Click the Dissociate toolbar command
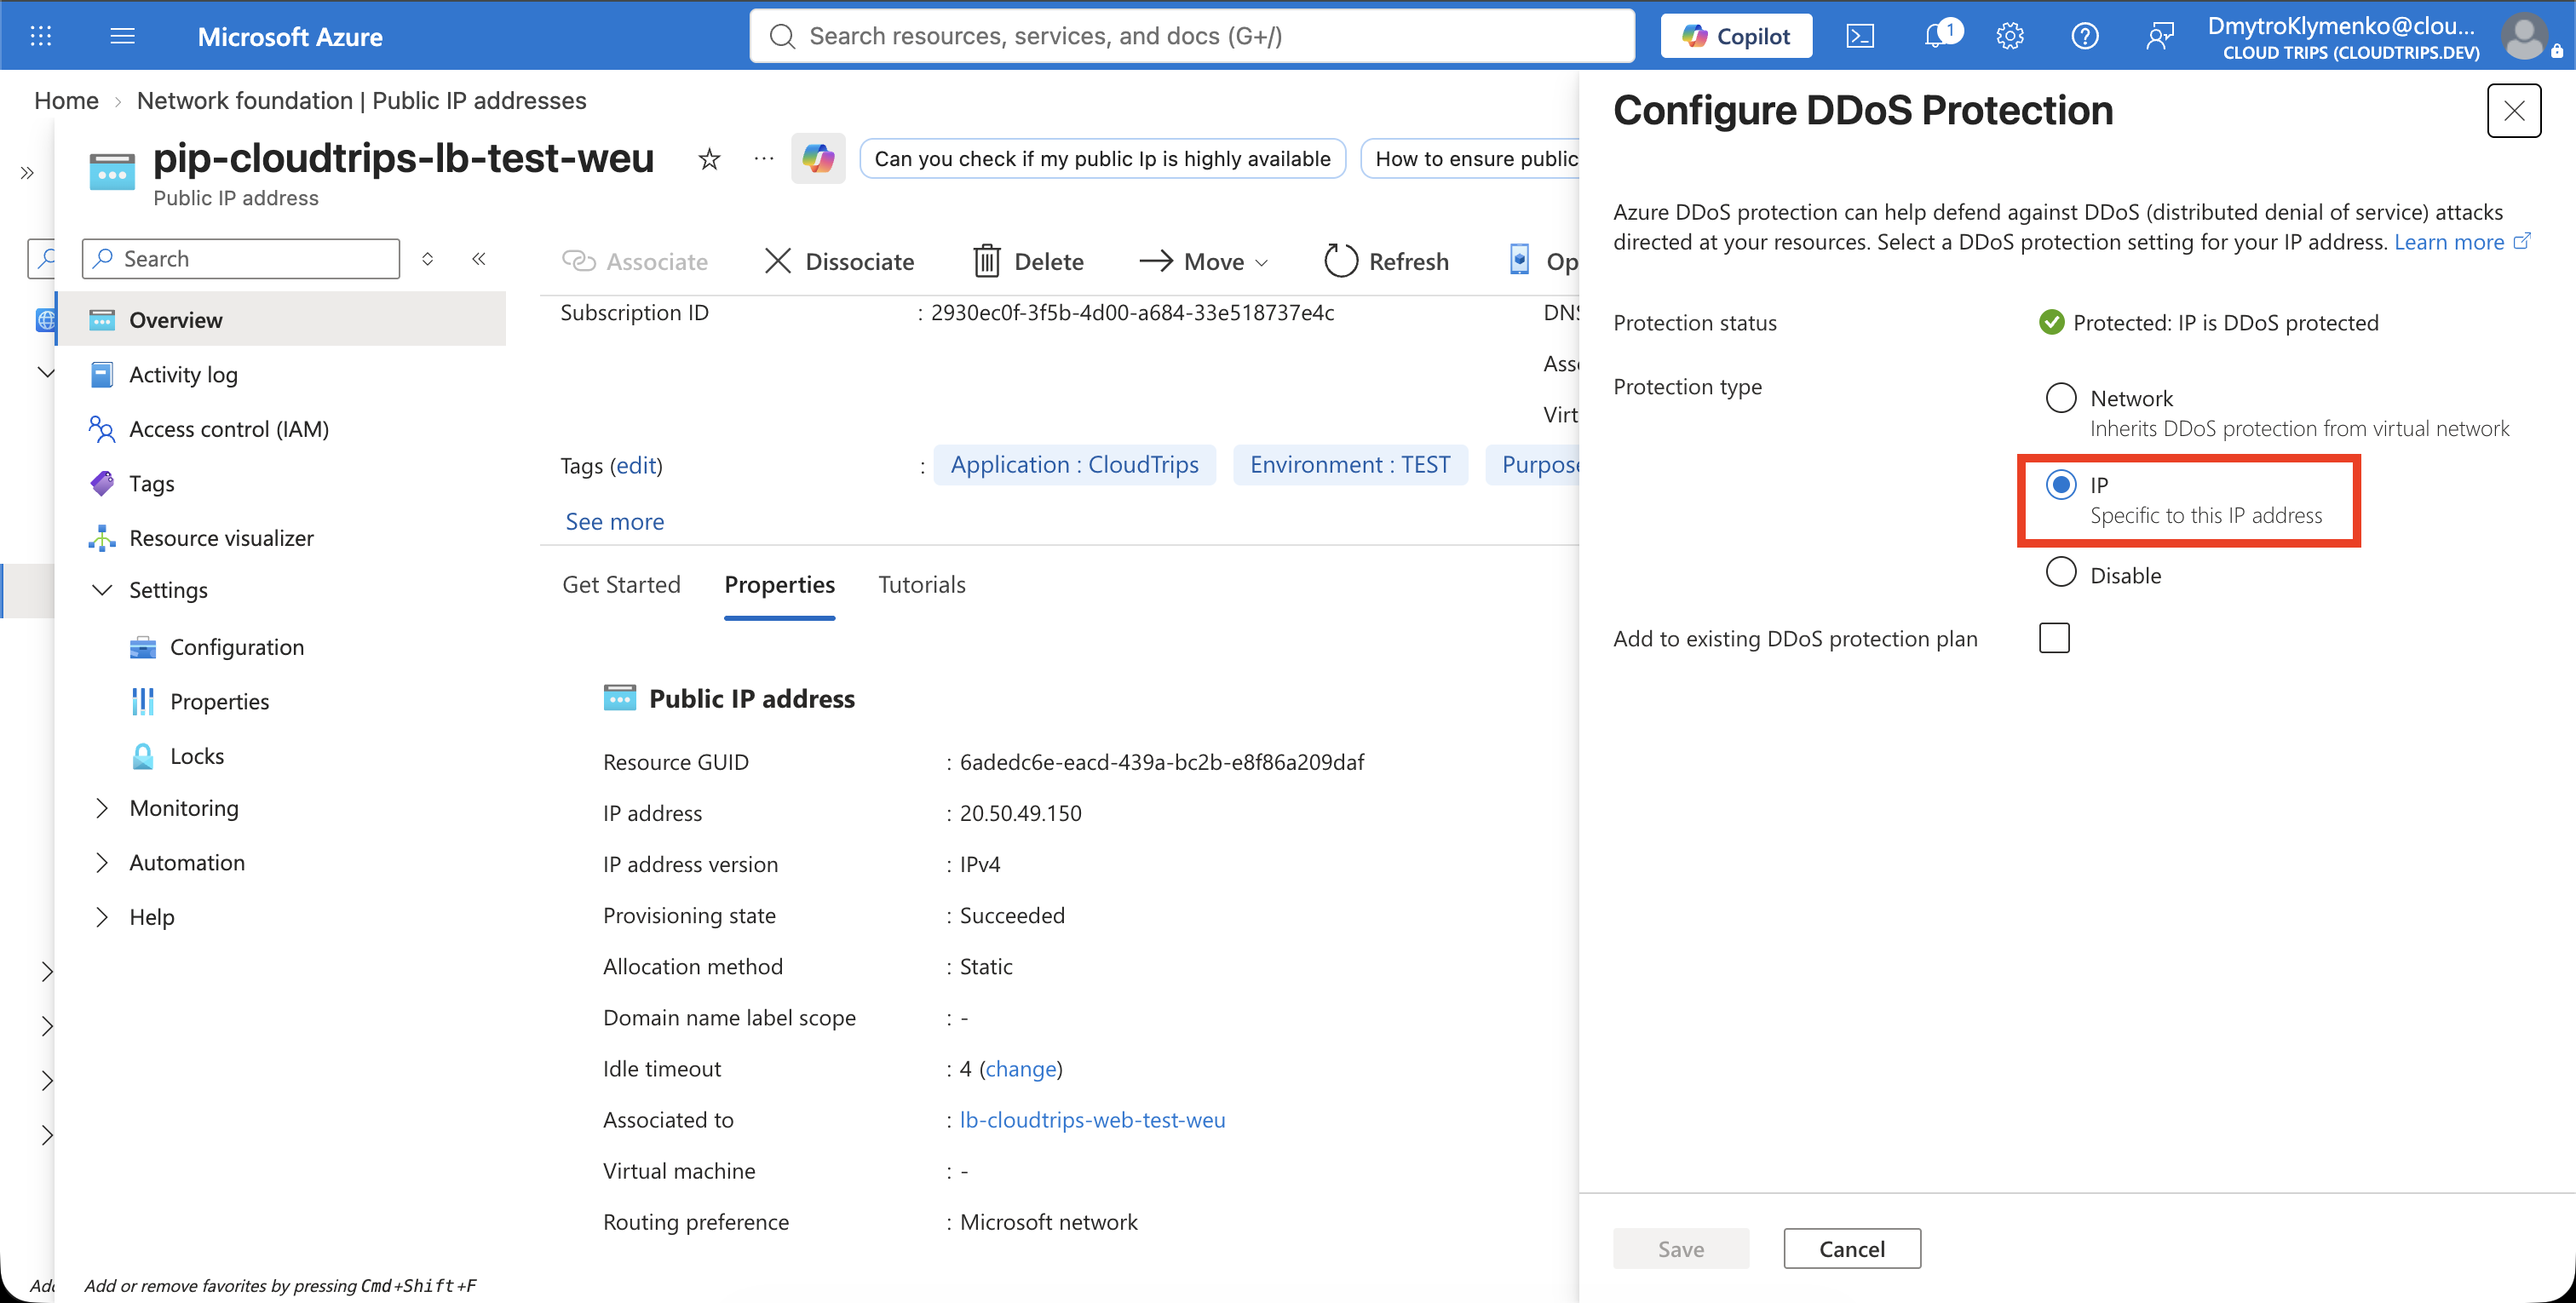The height and width of the screenshot is (1303, 2576). tap(838, 261)
